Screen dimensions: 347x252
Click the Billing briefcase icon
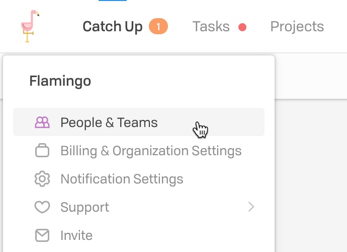[42, 150]
